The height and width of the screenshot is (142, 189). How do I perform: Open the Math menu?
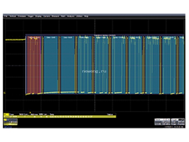63,16
